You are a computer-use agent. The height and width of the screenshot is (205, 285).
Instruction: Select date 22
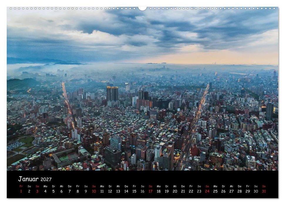(191, 191)
